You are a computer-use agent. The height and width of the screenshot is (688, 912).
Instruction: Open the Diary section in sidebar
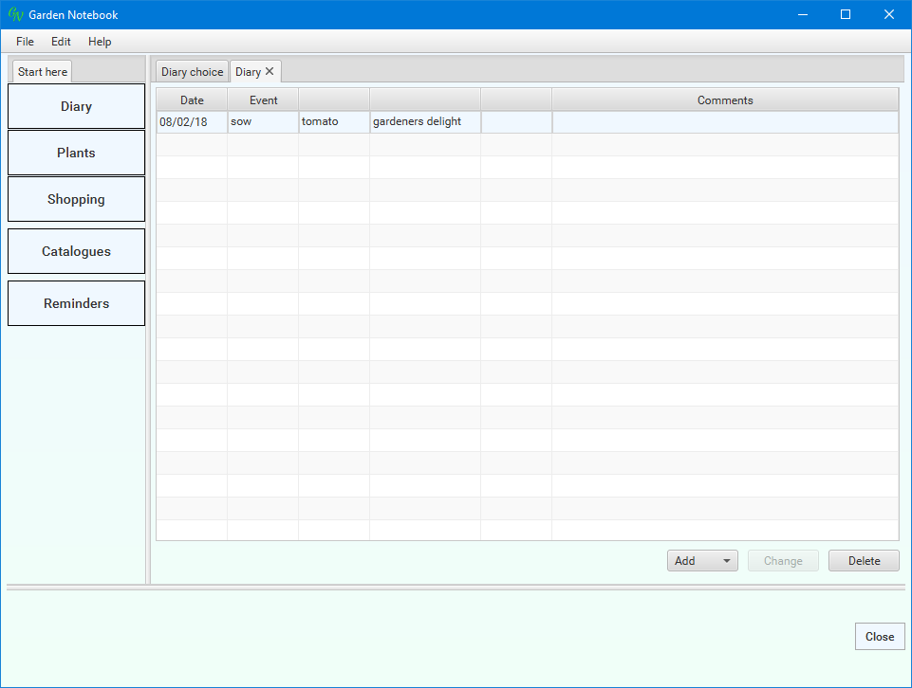pos(76,106)
